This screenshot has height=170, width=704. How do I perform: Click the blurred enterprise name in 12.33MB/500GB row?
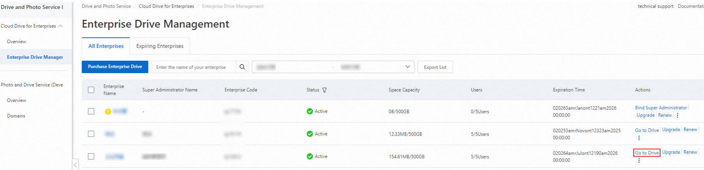(x=110, y=134)
